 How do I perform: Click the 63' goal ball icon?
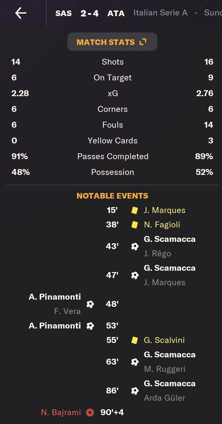(135, 362)
